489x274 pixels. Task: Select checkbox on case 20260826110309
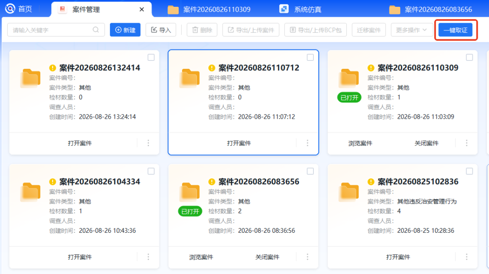pyautogui.click(x=470, y=58)
